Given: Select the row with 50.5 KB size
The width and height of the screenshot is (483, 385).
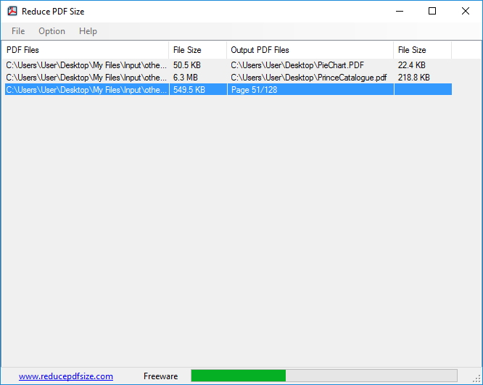Looking at the screenshot, I should 228,65.
